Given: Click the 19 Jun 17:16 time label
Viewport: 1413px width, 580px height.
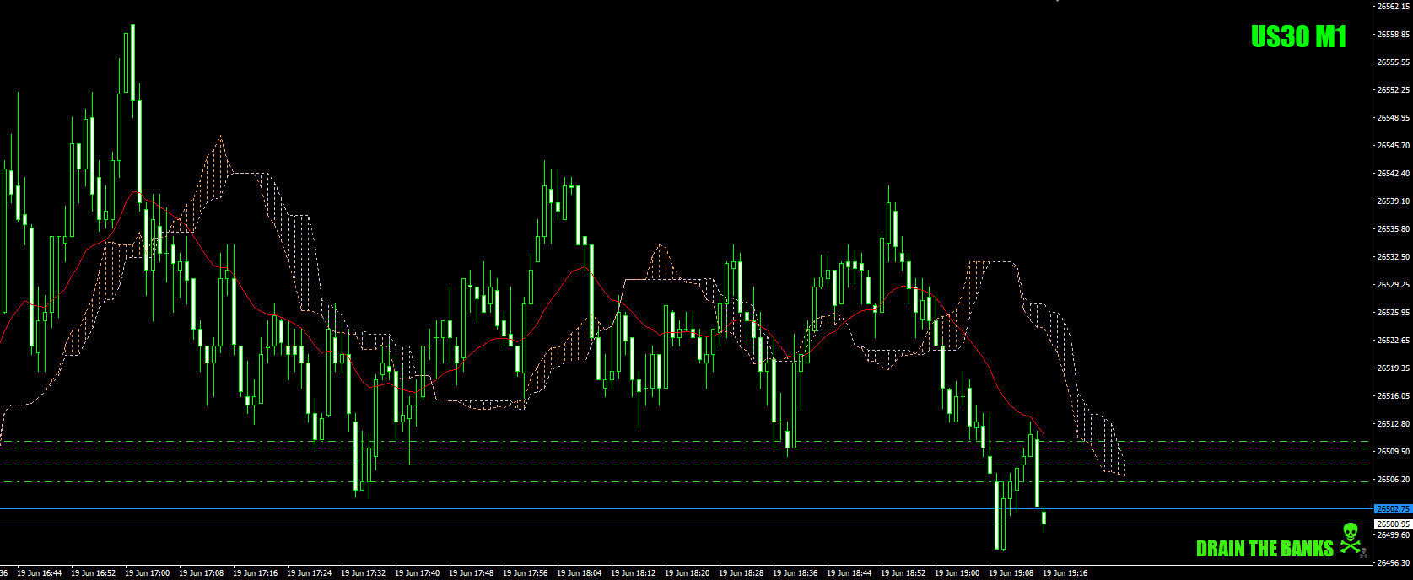Looking at the screenshot, I should [x=256, y=573].
